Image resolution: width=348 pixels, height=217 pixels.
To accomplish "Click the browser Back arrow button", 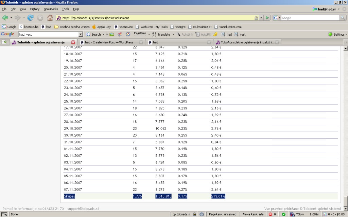I will point(5,18).
